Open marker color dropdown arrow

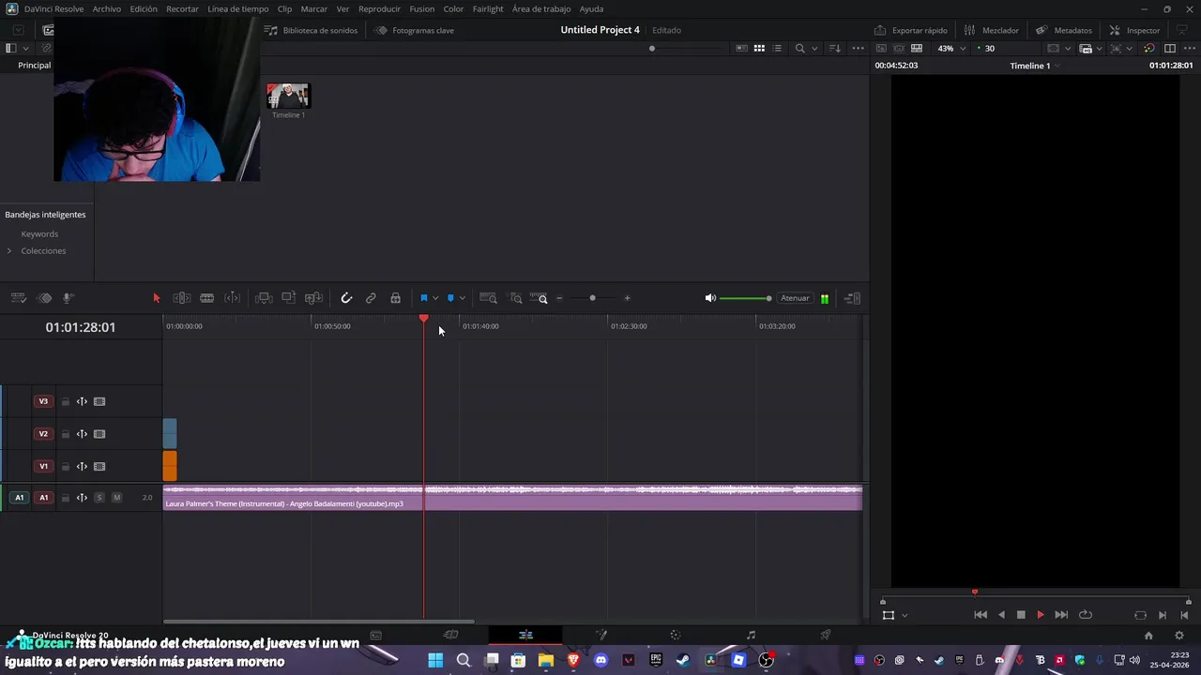(462, 298)
